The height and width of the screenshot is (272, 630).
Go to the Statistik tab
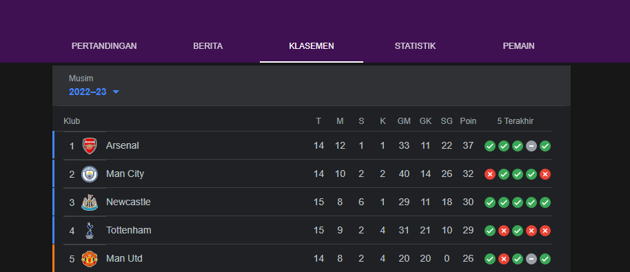pos(415,46)
